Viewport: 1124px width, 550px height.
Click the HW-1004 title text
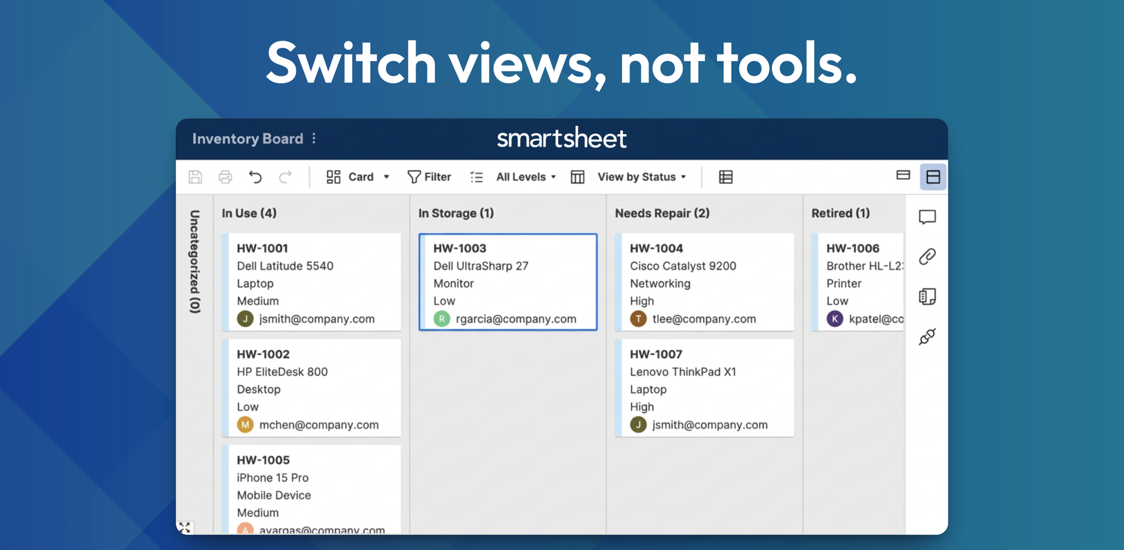tap(656, 248)
